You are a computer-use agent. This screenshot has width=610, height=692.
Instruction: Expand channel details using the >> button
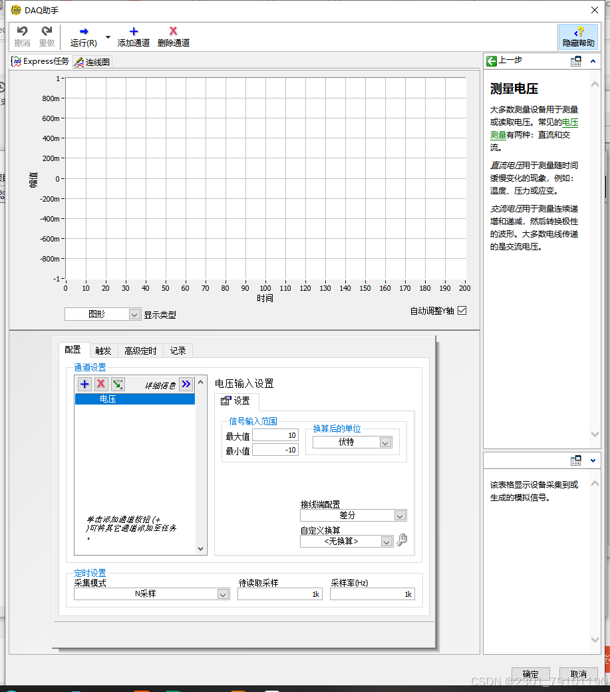coord(186,384)
